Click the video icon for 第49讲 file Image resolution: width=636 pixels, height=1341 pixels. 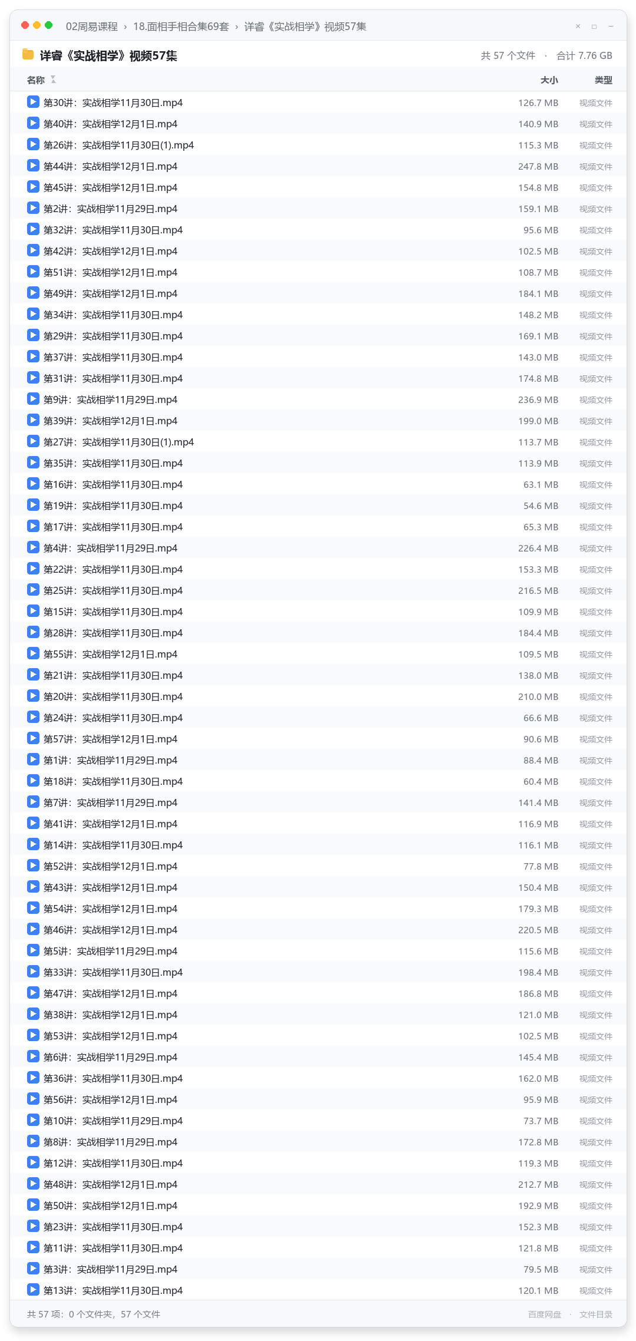(33, 293)
